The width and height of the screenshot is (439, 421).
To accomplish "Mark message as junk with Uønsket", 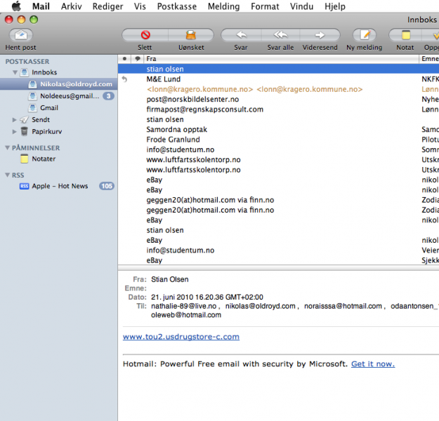I will click(190, 35).
